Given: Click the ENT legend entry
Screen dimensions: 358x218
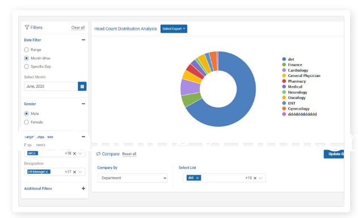Looking at the screenshot, I should pos(289,103).
